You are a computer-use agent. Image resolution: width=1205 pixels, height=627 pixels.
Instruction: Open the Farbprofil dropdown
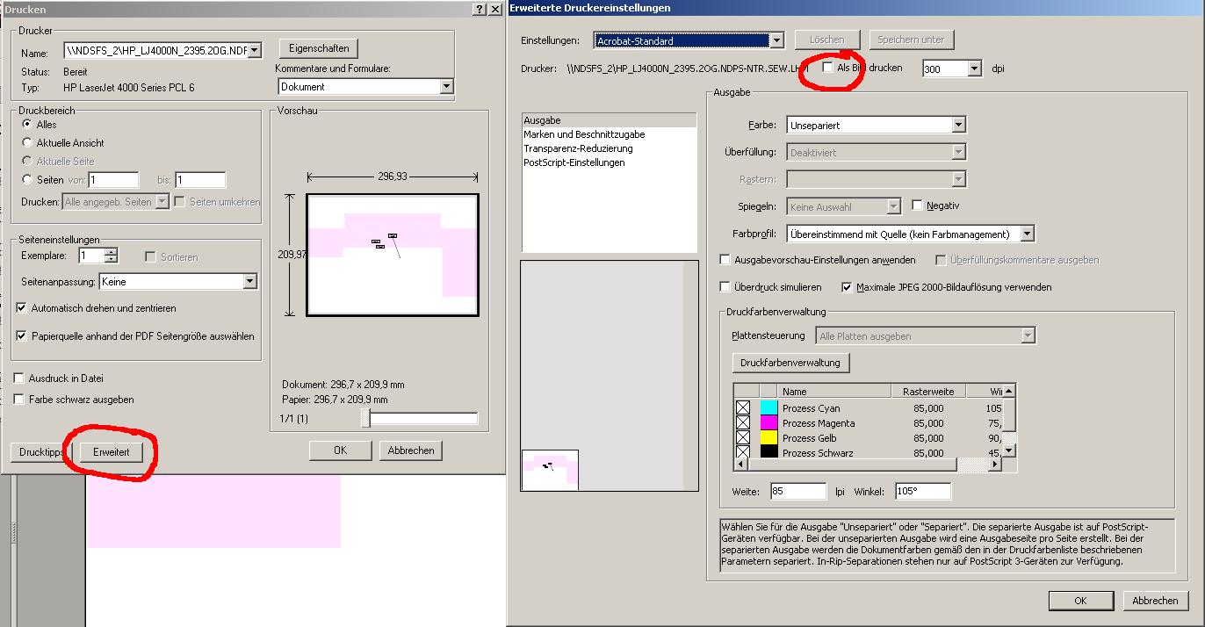click(1028, 234)
